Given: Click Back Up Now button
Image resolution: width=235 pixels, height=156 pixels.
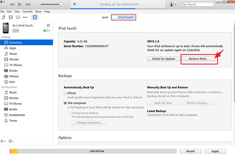Looking at the screenshot, I should [163, 103].
